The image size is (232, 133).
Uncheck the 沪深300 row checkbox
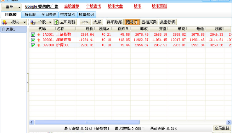(33, 45)
